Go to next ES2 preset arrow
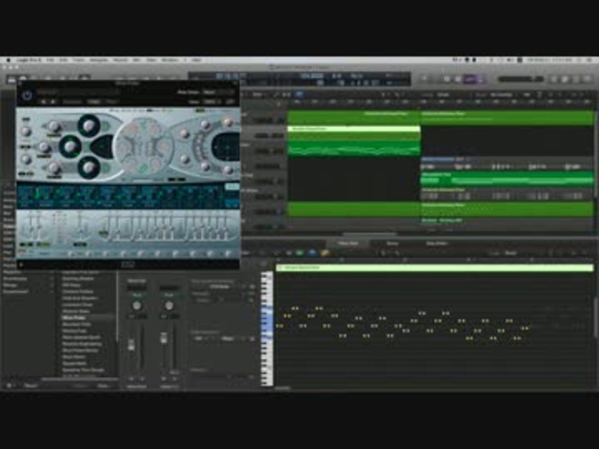Viewport: 599px width, 449px height. (x=53, y=102)
